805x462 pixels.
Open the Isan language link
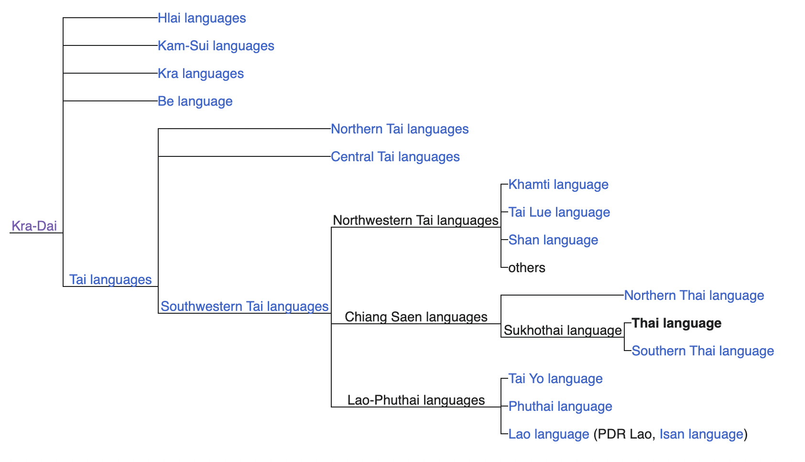pos(702,435)
